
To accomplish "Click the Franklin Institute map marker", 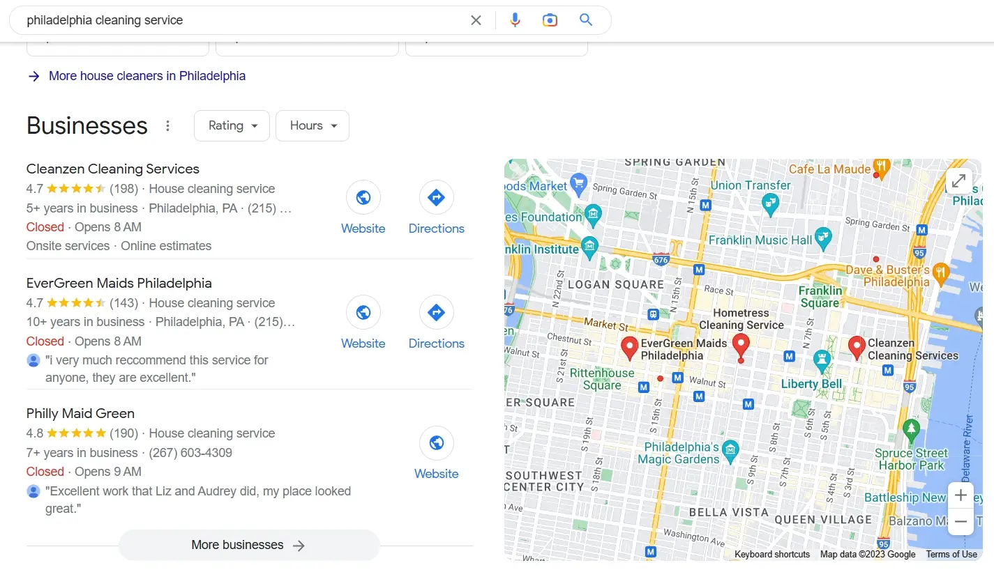I will pos(590,247).
